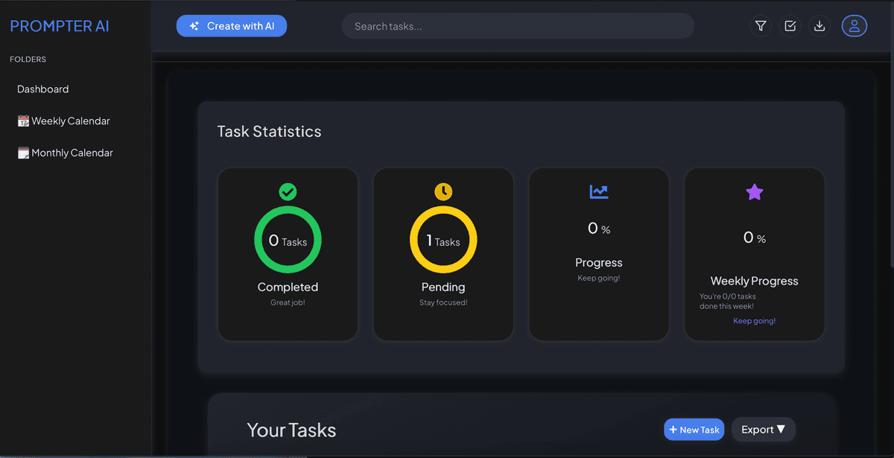894x458 pixels.
Task: Open the Export dropdown
Action: point(763,429)
